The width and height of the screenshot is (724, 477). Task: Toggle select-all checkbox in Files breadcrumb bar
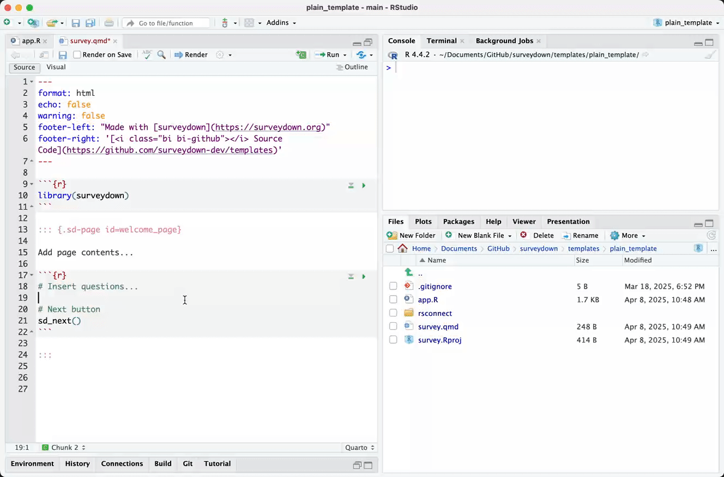390,249
